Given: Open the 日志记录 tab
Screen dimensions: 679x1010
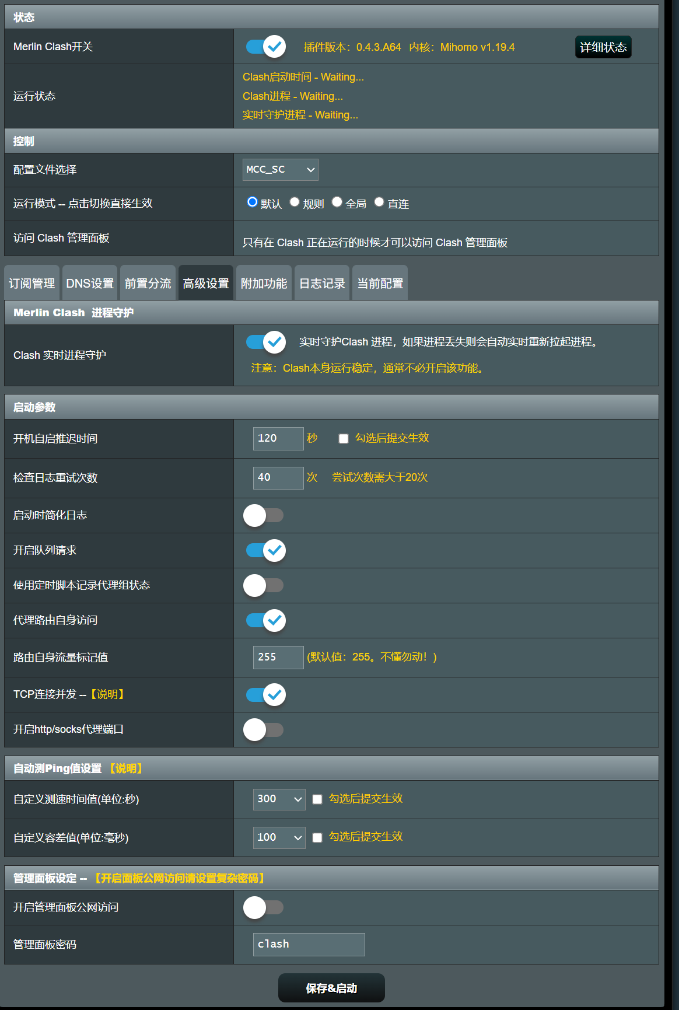Looking at the screenshot, I should [322, 284].
